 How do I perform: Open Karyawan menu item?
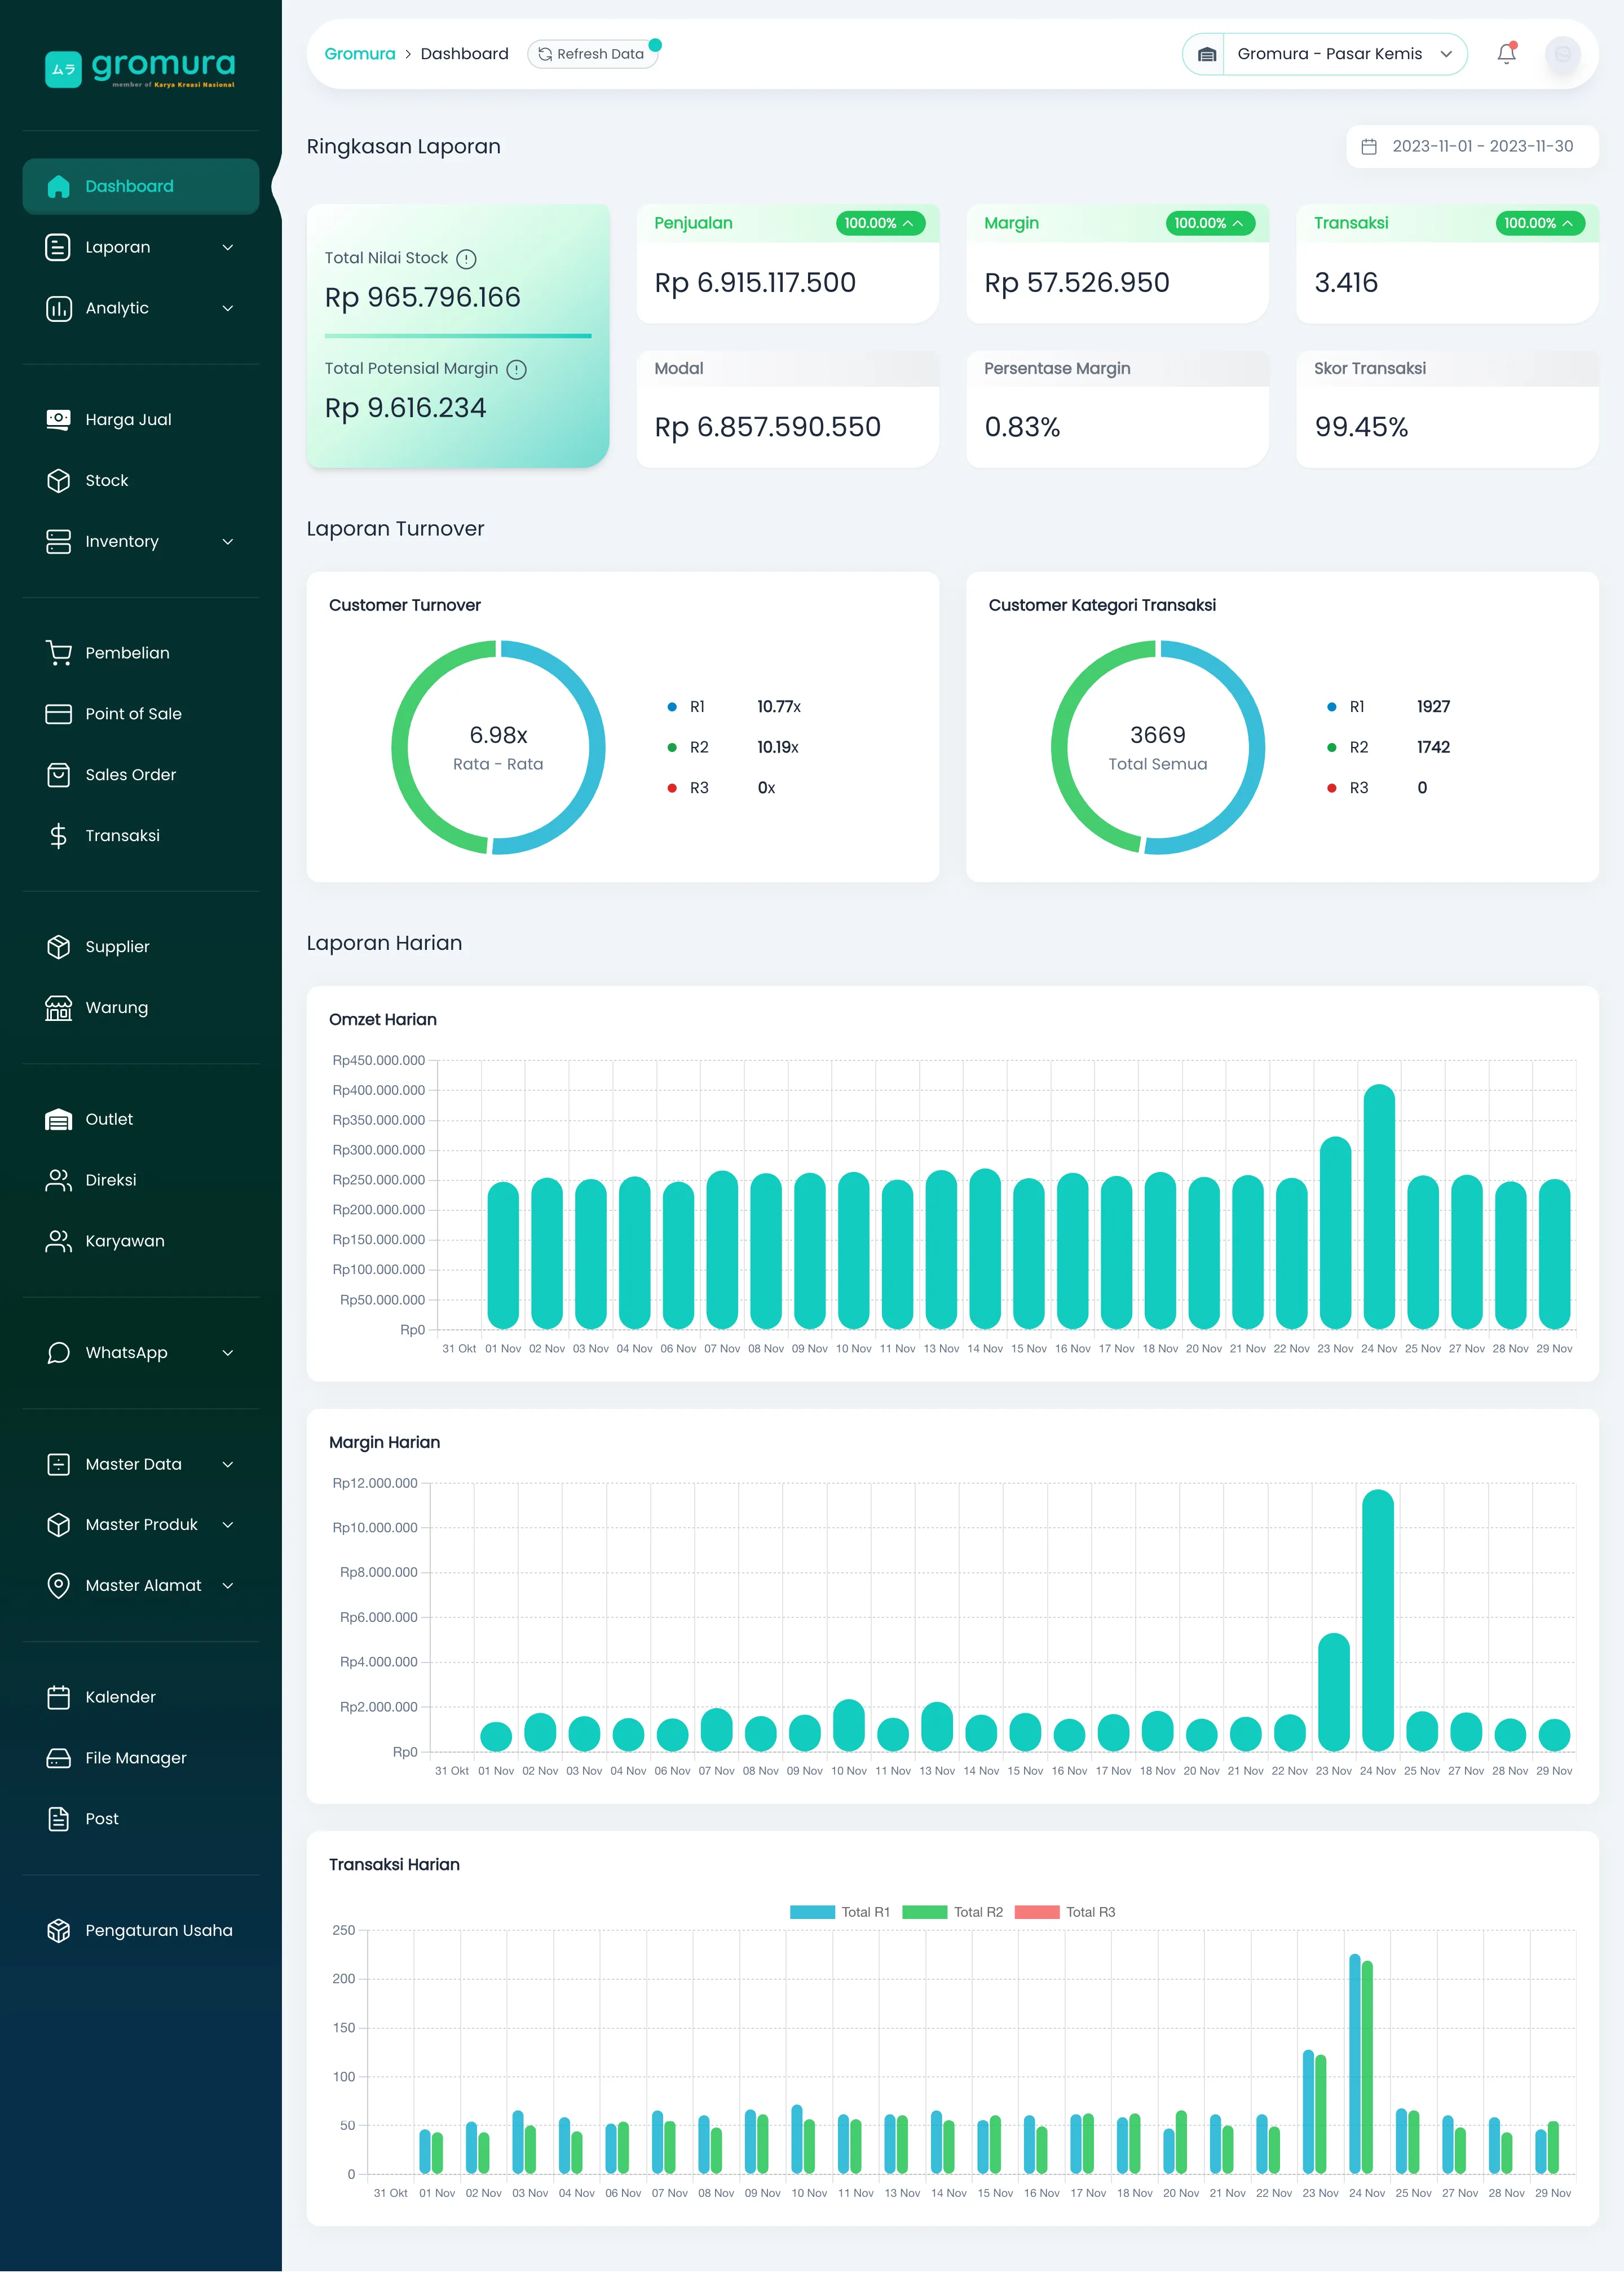coord(141,1242)
